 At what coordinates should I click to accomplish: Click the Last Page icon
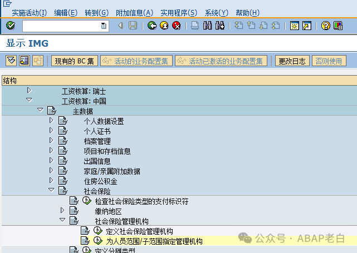276,26
